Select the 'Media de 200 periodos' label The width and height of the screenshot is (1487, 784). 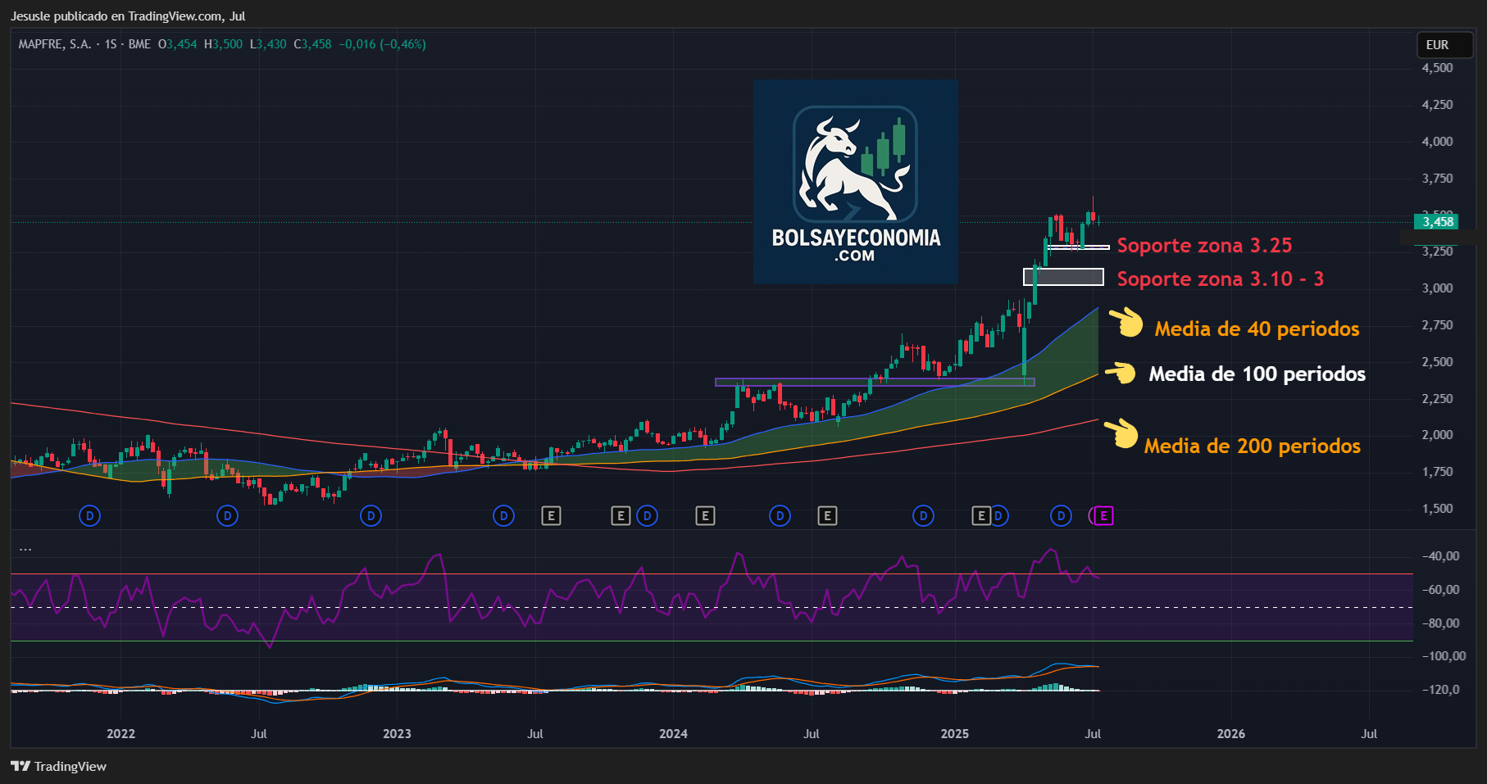pyautogui.click(x=1252, y=446)
